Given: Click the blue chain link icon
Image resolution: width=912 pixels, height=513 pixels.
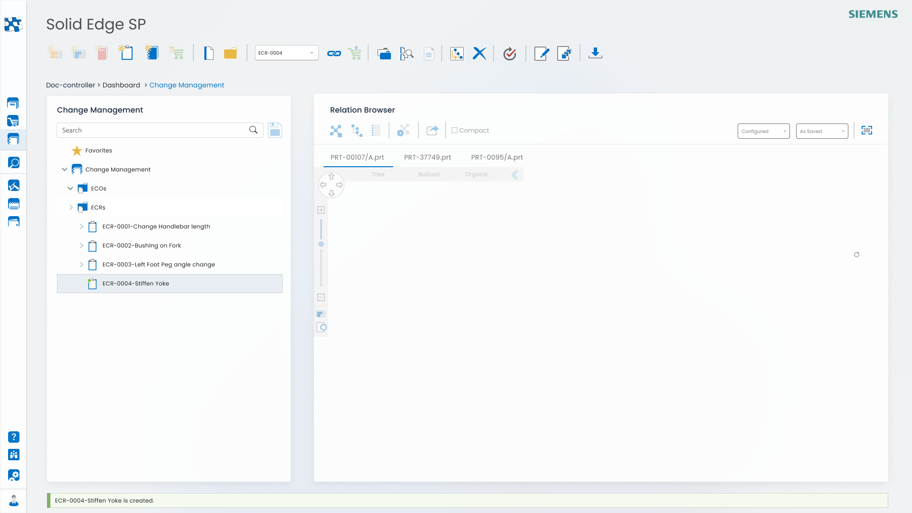Looking at the screenshot, I should click(334, 53).
